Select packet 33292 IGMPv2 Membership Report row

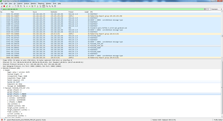coord(111,16)
